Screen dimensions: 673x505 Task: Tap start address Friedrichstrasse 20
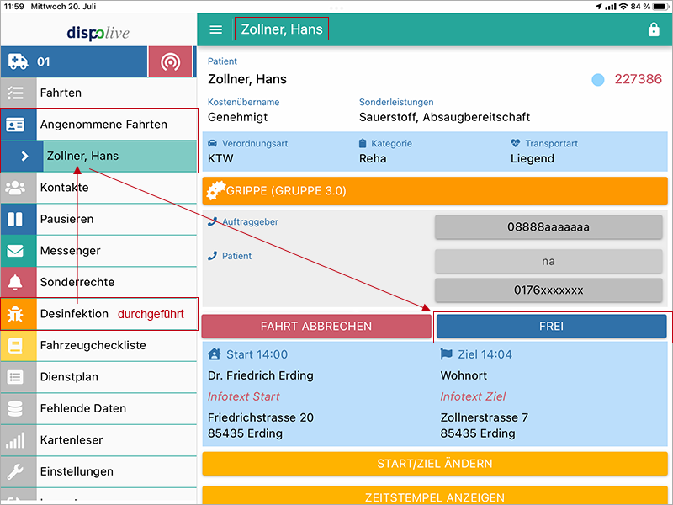[261, 417]
